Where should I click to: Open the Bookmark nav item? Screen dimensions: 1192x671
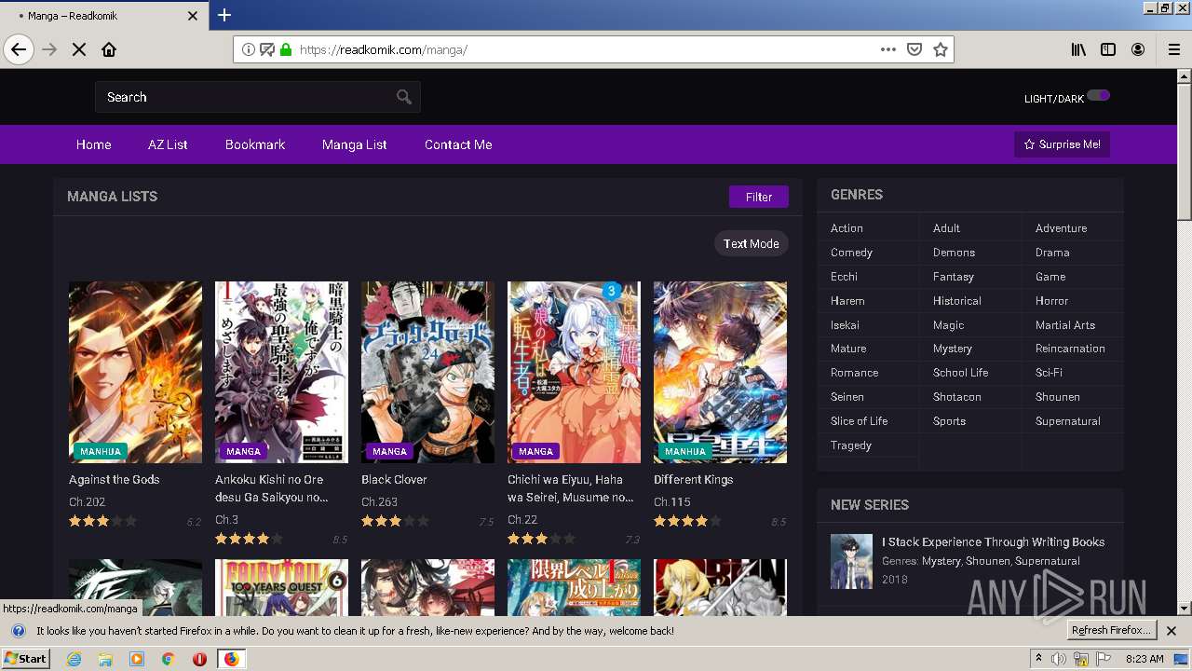[255, 144]
